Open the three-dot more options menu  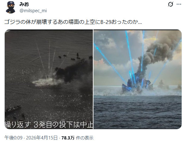(179, 4)
